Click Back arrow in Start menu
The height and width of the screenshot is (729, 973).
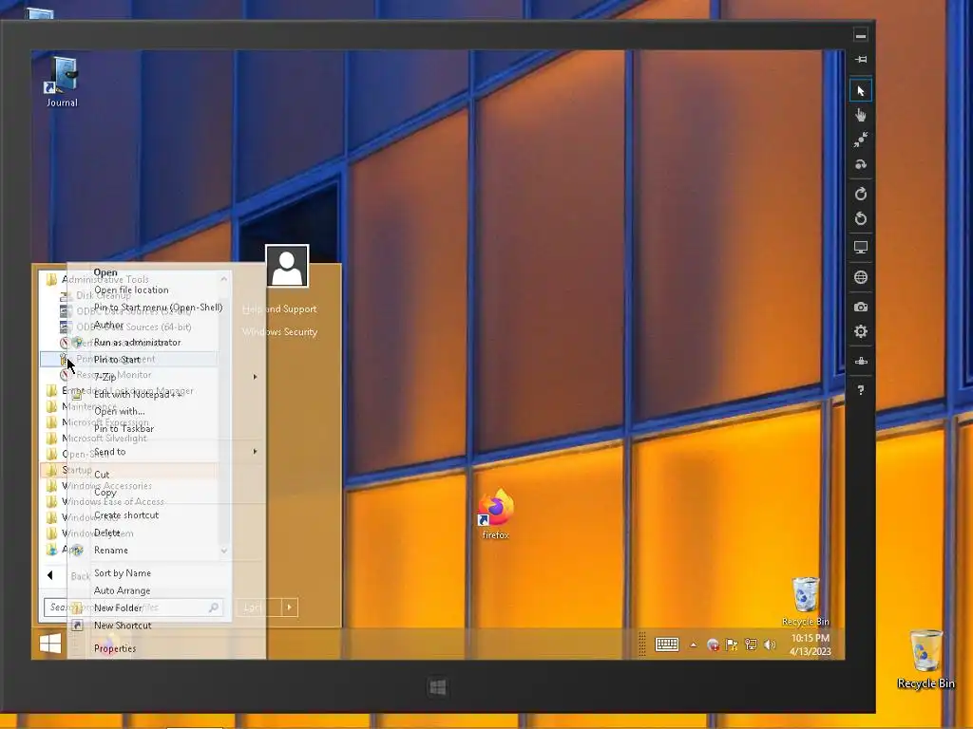click(x=50, y=575)
